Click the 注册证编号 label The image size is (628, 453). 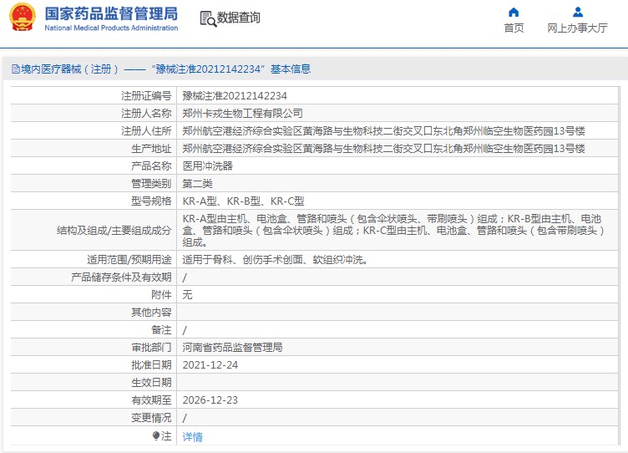click(146, 96)
